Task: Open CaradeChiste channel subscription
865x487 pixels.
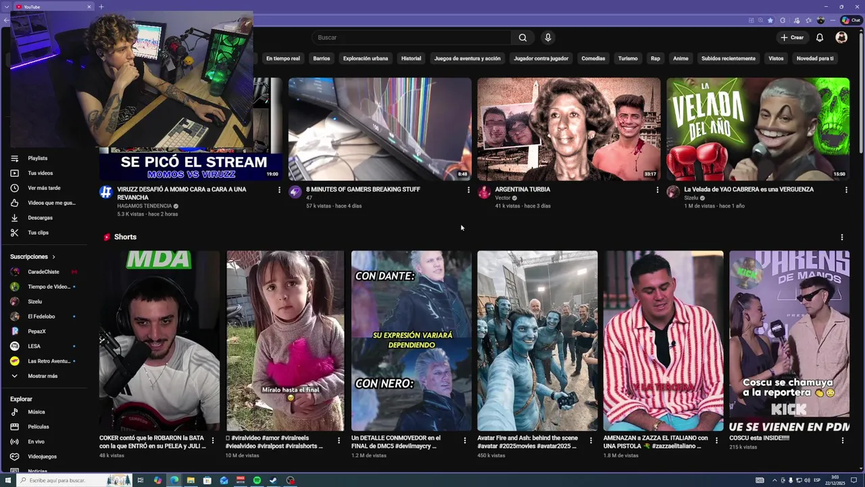Action: (44, 272)
